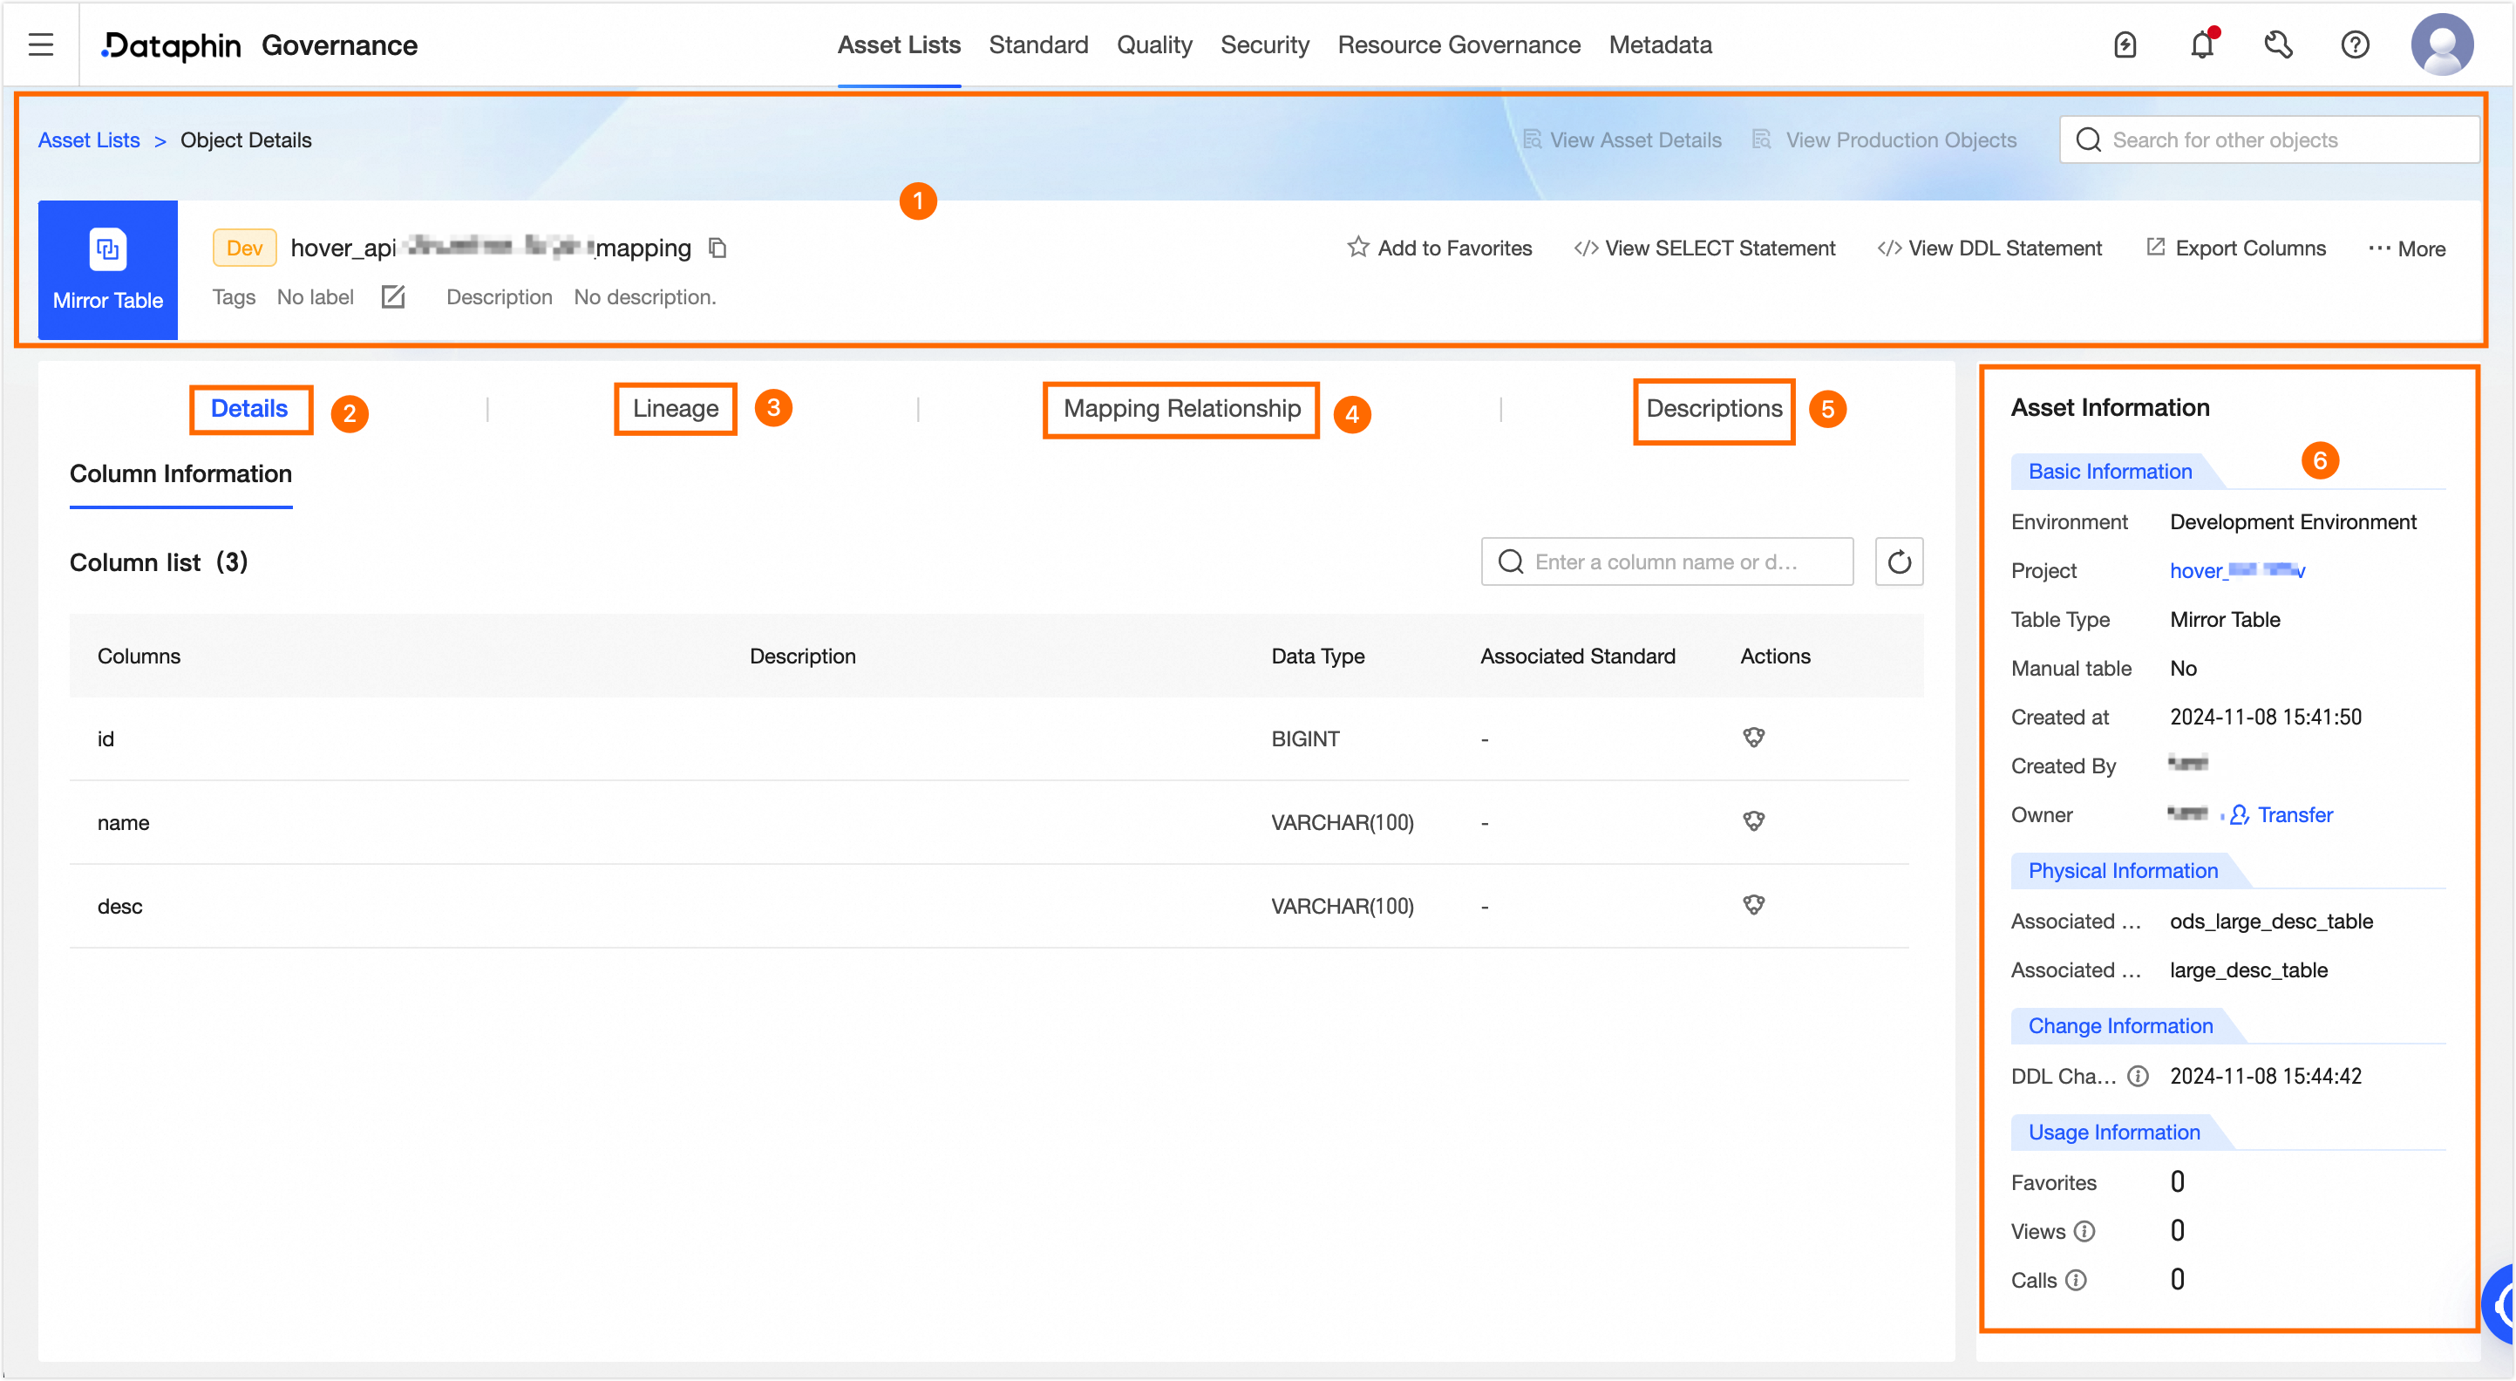Click the info icon beside Views

(x=2084, y=1232)
